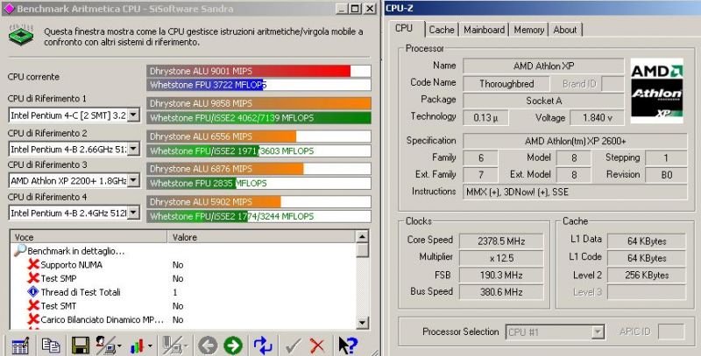This screenshot has width=701, height=356.
Task: Click the greyed-out device icon in toolbar
Action: [171, 346]
